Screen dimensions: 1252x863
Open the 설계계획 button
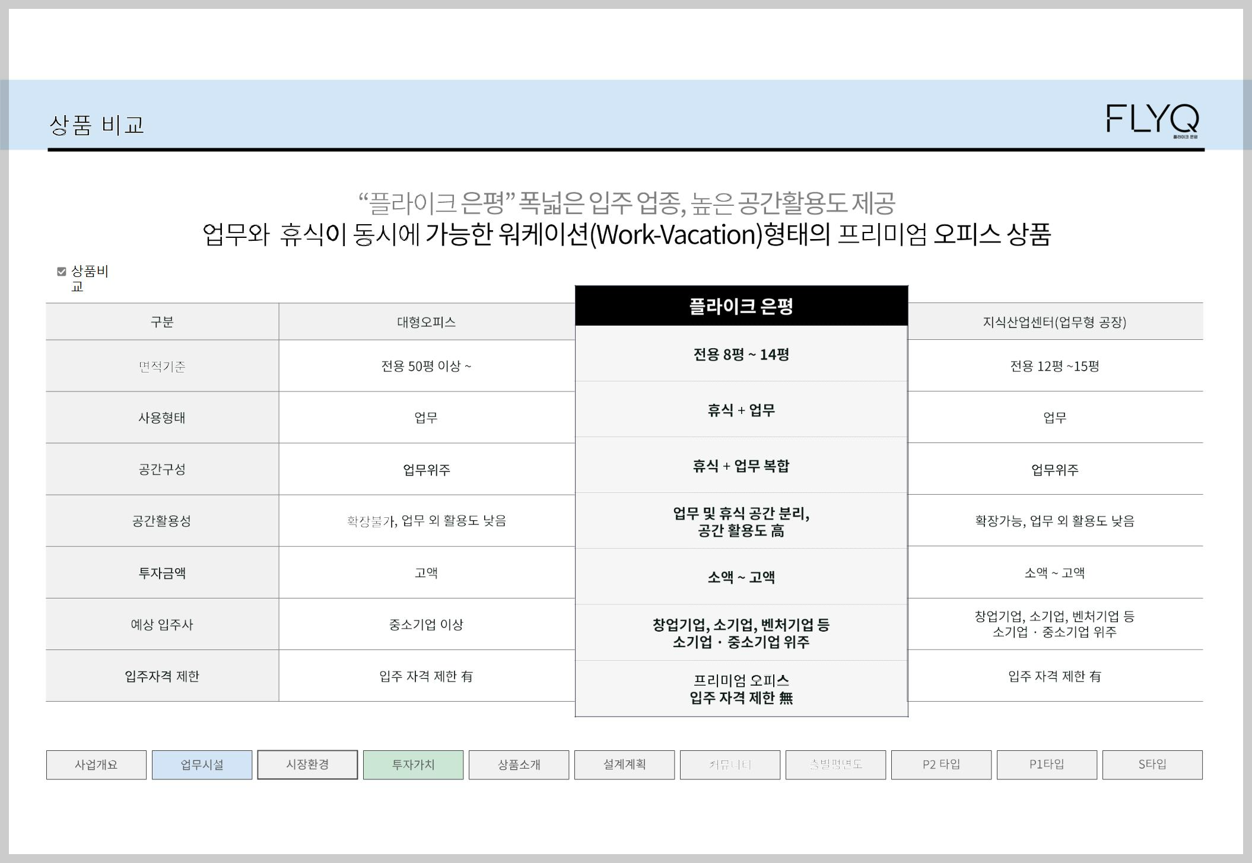(624, 765)
